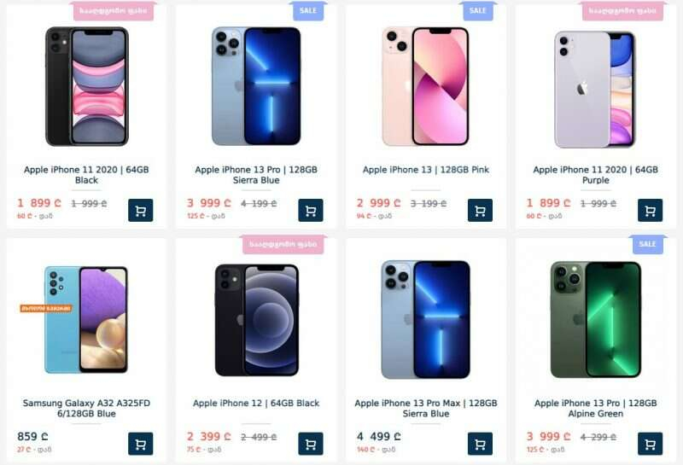Add iPhone 11 64GB Purple to cart
This screenshot has height=465, width=683.
(650, 210)
